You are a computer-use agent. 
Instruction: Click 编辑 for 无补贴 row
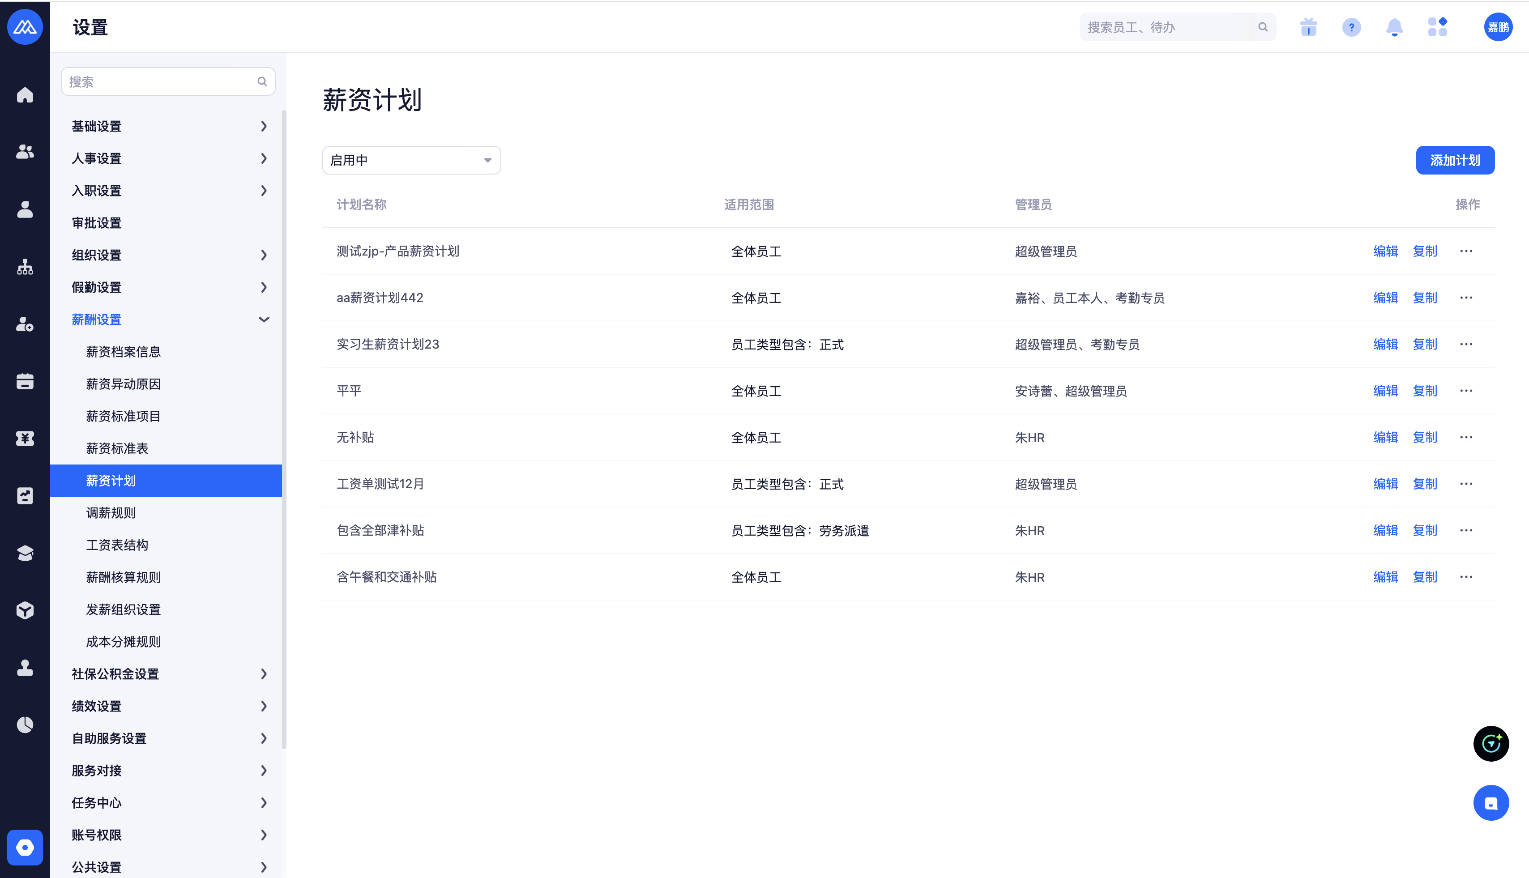pyautogui.click(x=1385, y=437)
